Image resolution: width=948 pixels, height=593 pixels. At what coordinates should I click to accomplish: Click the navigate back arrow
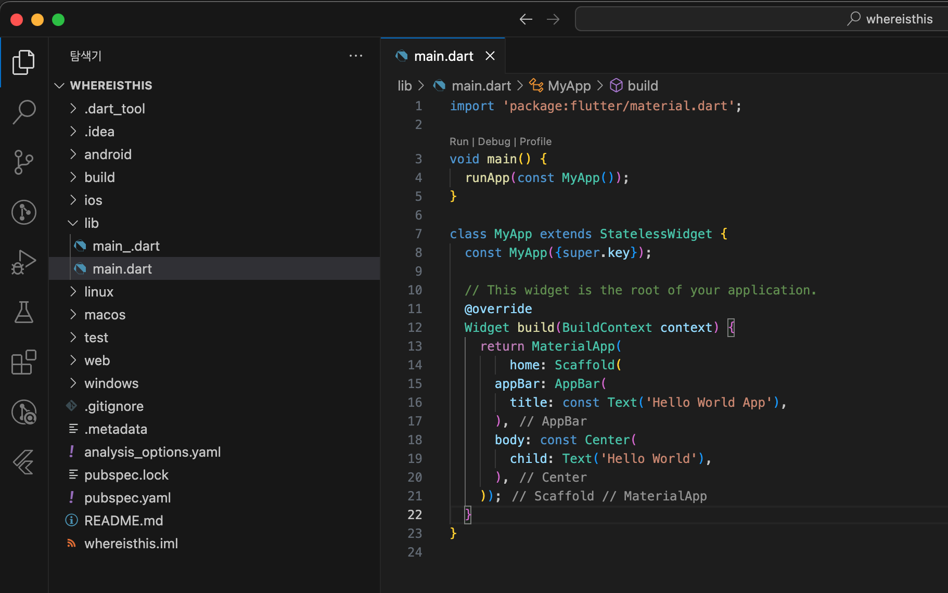pos(526,19)
